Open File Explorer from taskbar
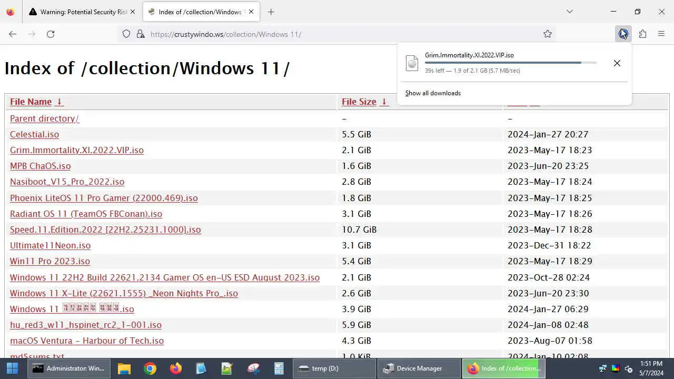The height and width of the screenshot is (379, 674). pos(124,368)
